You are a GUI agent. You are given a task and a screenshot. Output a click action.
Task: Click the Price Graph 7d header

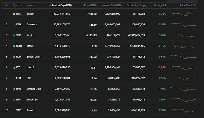(188, 5)
